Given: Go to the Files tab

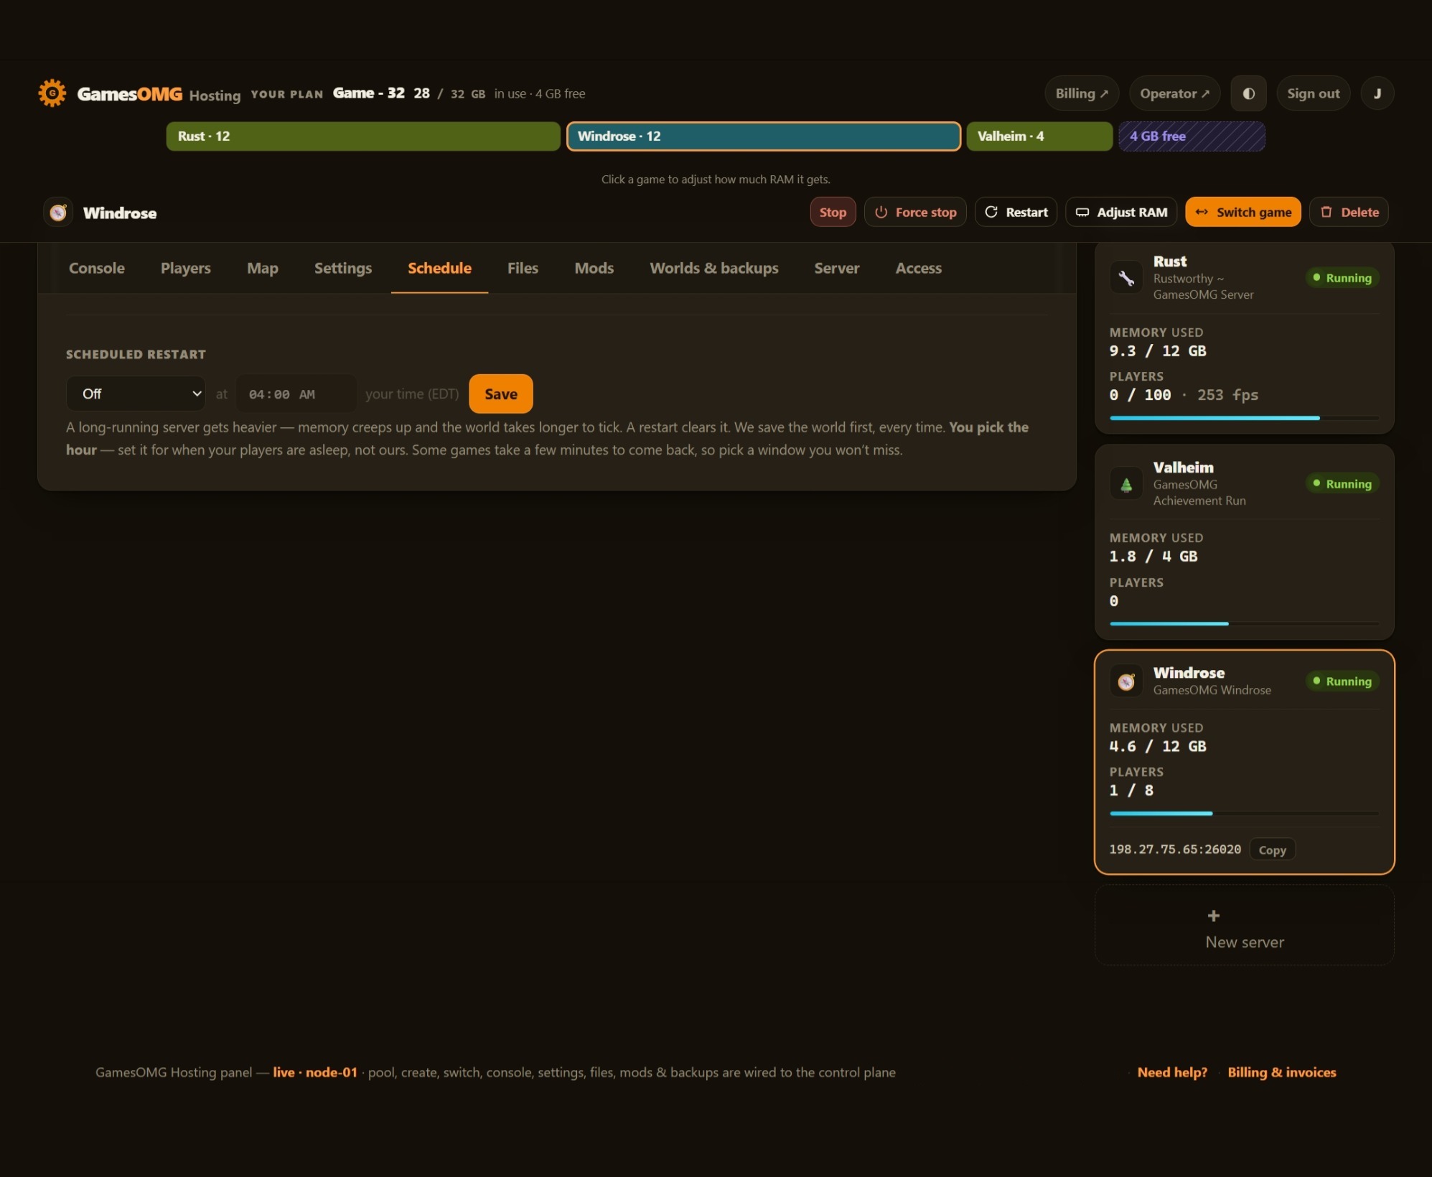Looking at the screenshot, I should coord(523,269).
